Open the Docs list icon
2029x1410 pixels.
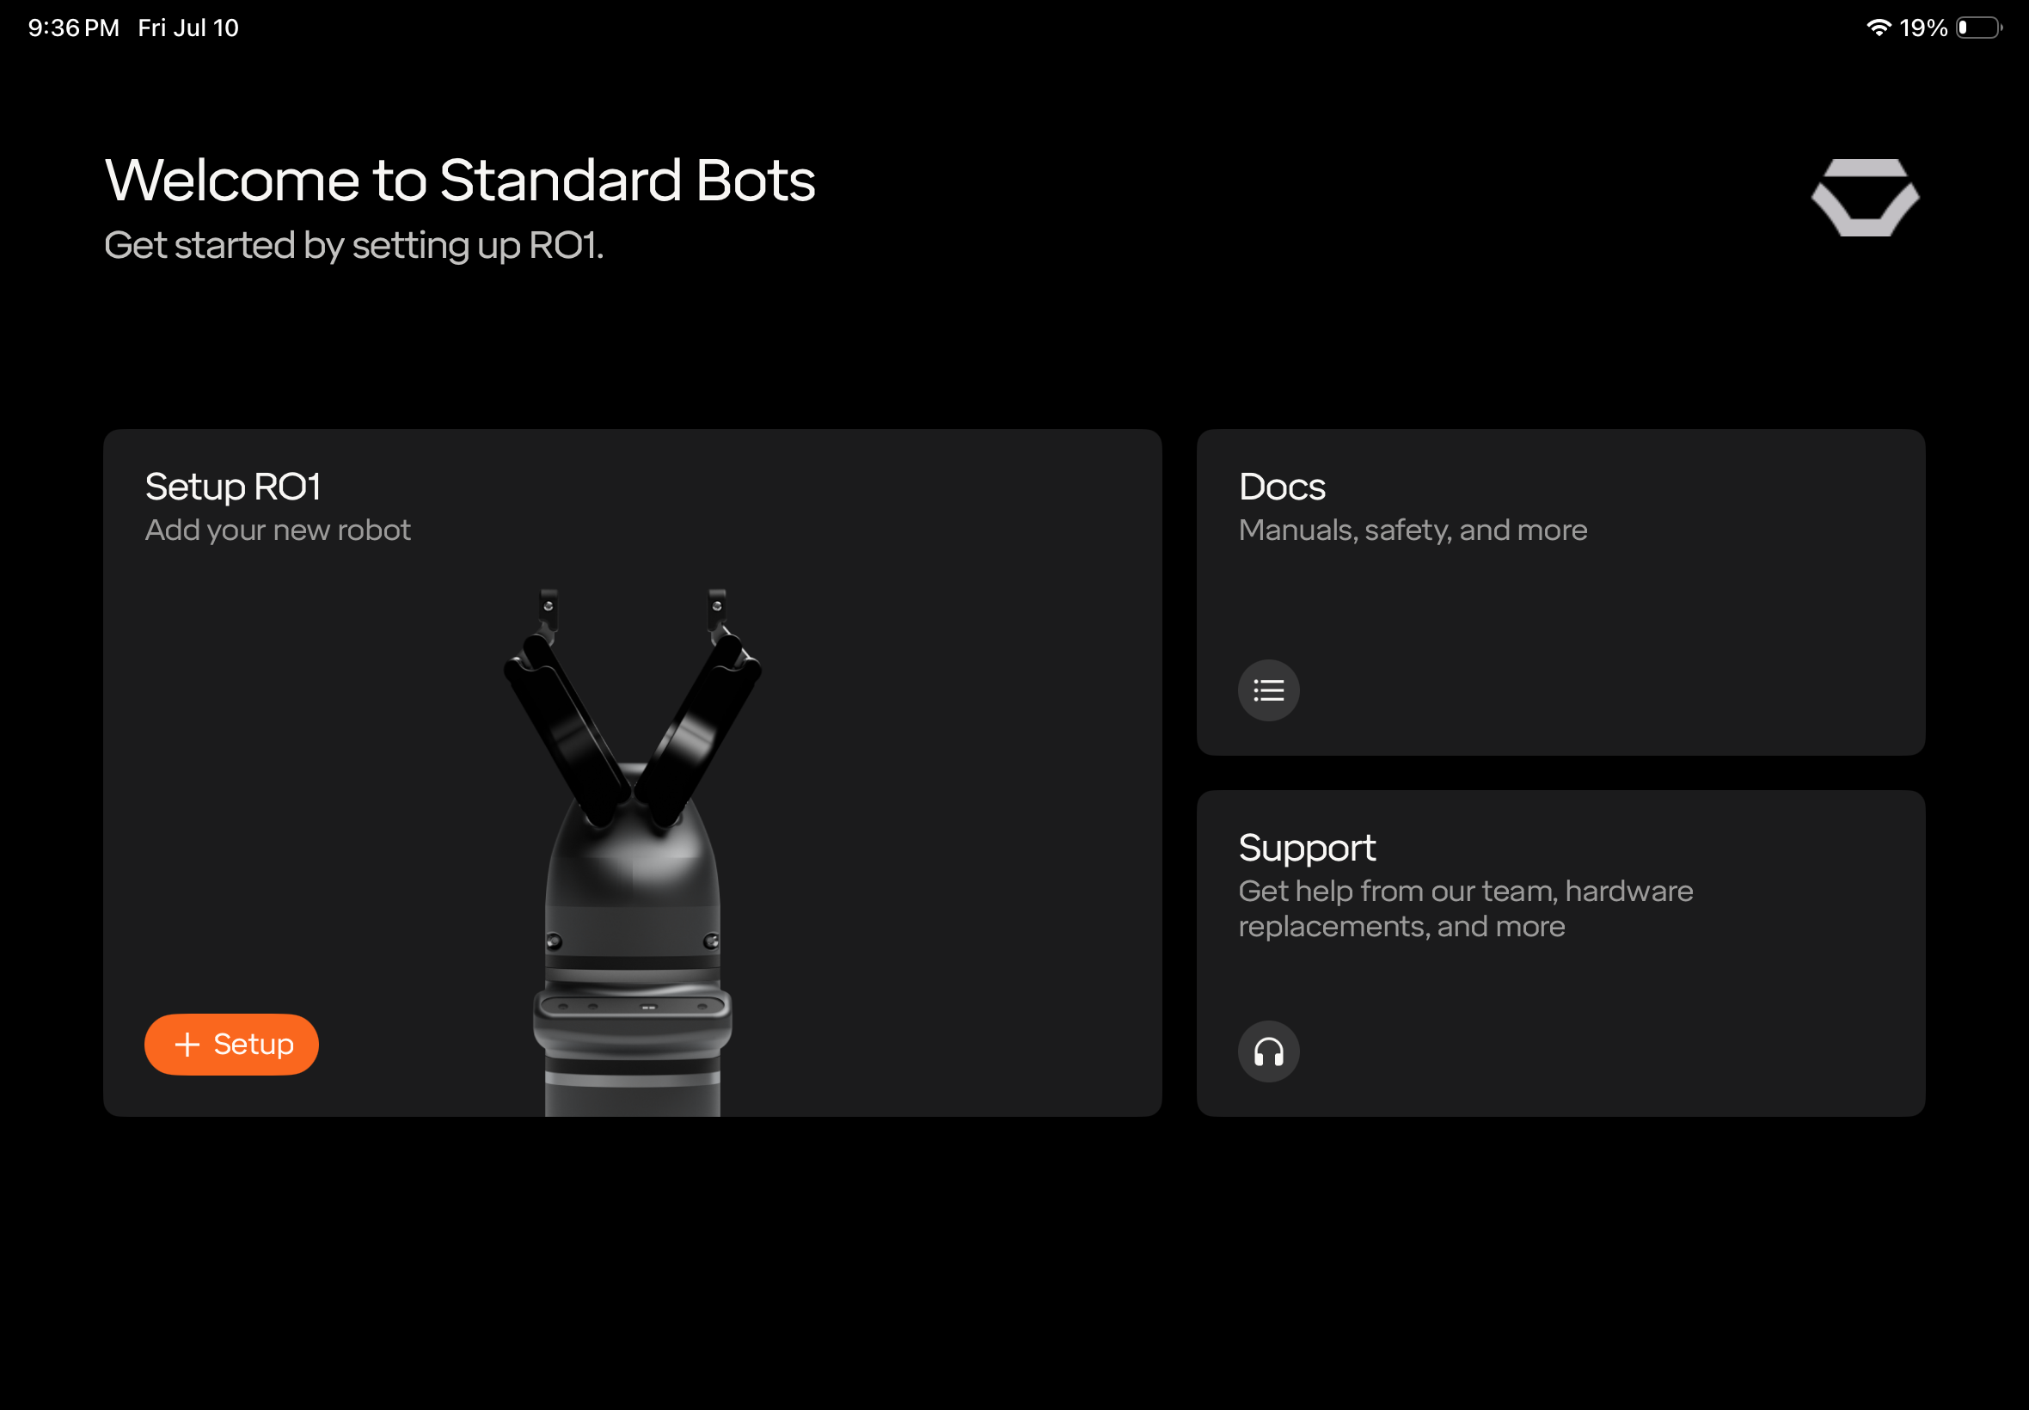(1268, 690)
